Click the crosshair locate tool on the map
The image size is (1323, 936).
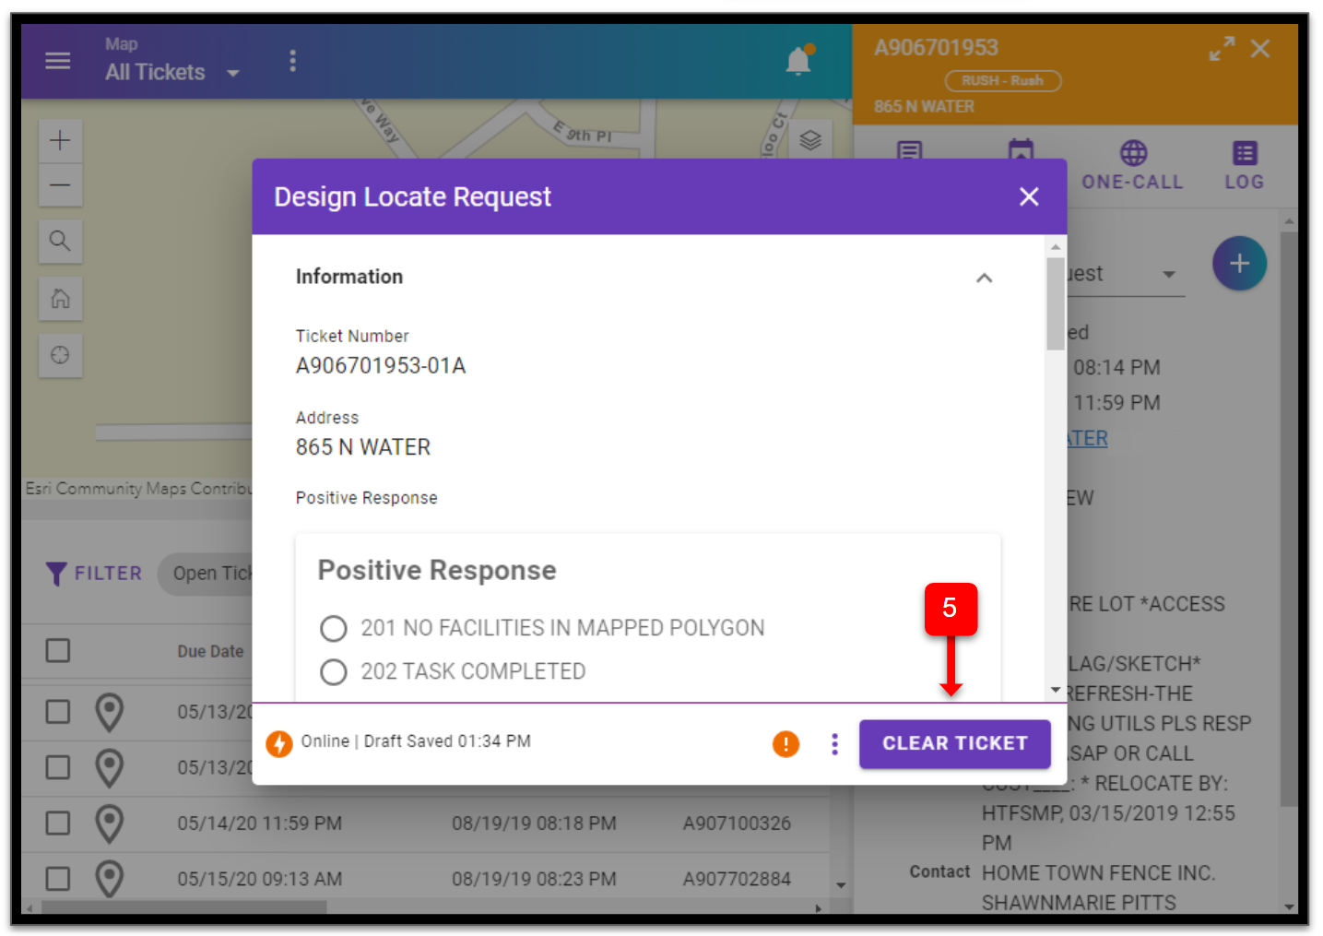(x=60, y=355)
